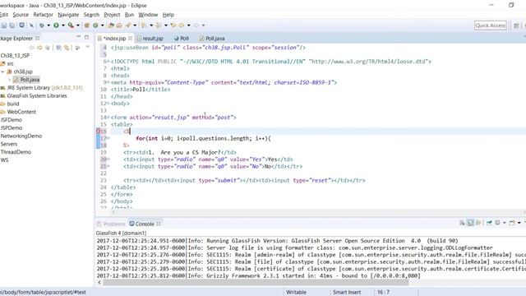The width and height of the screenshot is (526, 296).
Task: Switch to the Problems tab
Action: [x=111, y=224]
